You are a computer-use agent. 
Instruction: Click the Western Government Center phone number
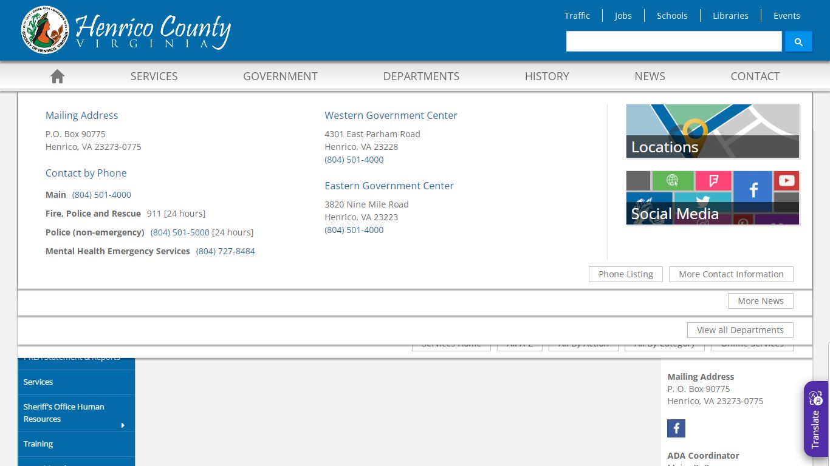coord(354,160)
